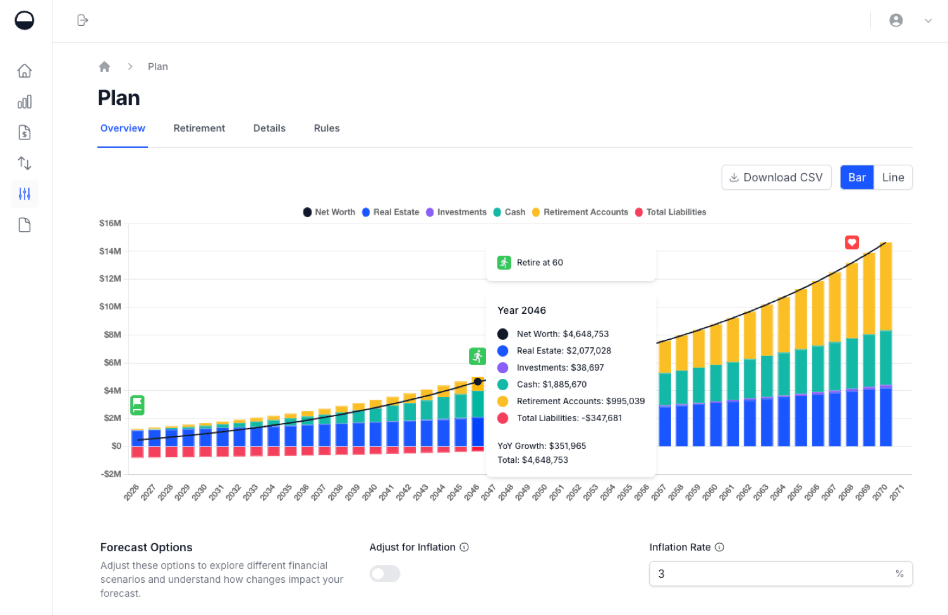Image resolution: width=948 pixels, height=615 pixels.
Task: Toggle the Adjust for Inflation switch
Action: click(x=385, y=574)
